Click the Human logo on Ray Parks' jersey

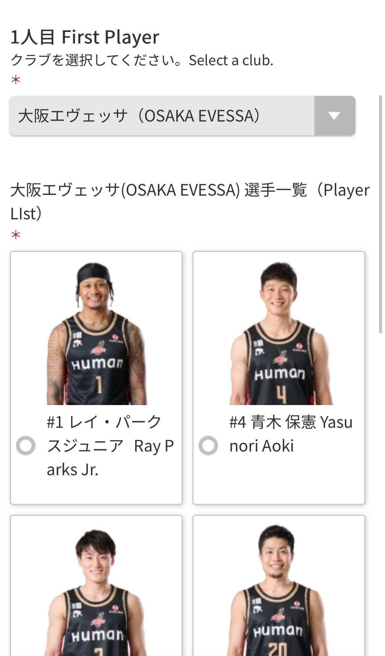tap(97, 364)
